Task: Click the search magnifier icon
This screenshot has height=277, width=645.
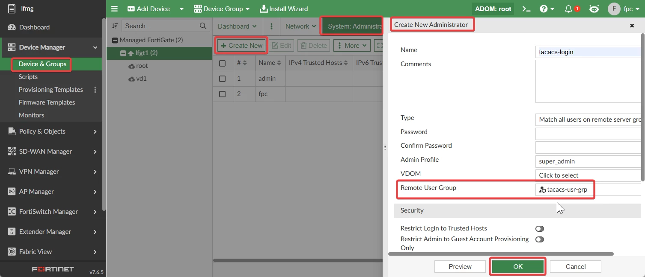Action: pos(203,26)
